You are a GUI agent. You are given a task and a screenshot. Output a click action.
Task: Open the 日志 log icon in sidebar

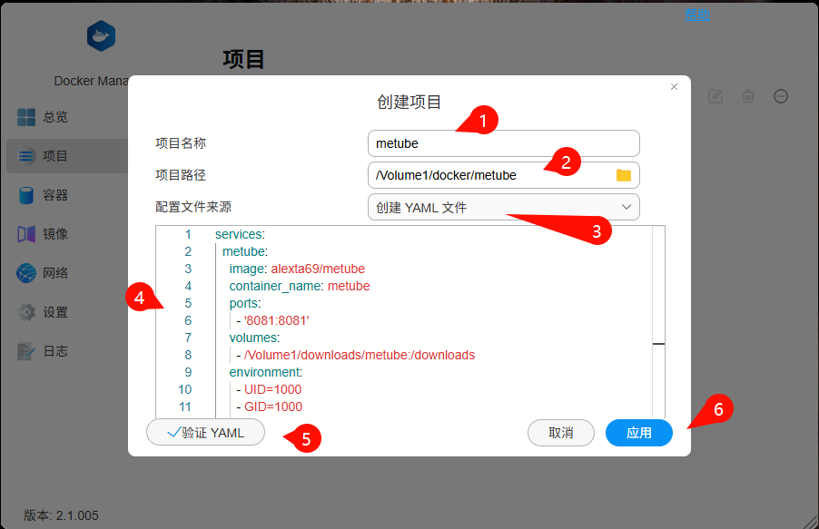pos(26,351)
